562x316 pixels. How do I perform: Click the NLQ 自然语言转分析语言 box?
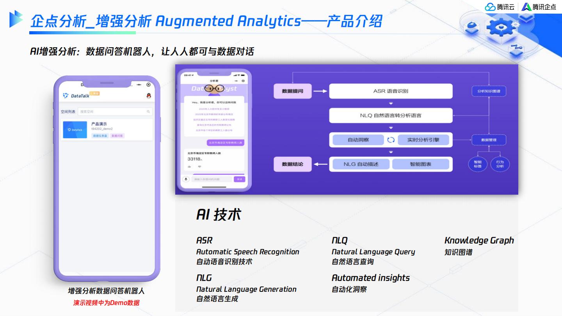[x=391, y=115]
